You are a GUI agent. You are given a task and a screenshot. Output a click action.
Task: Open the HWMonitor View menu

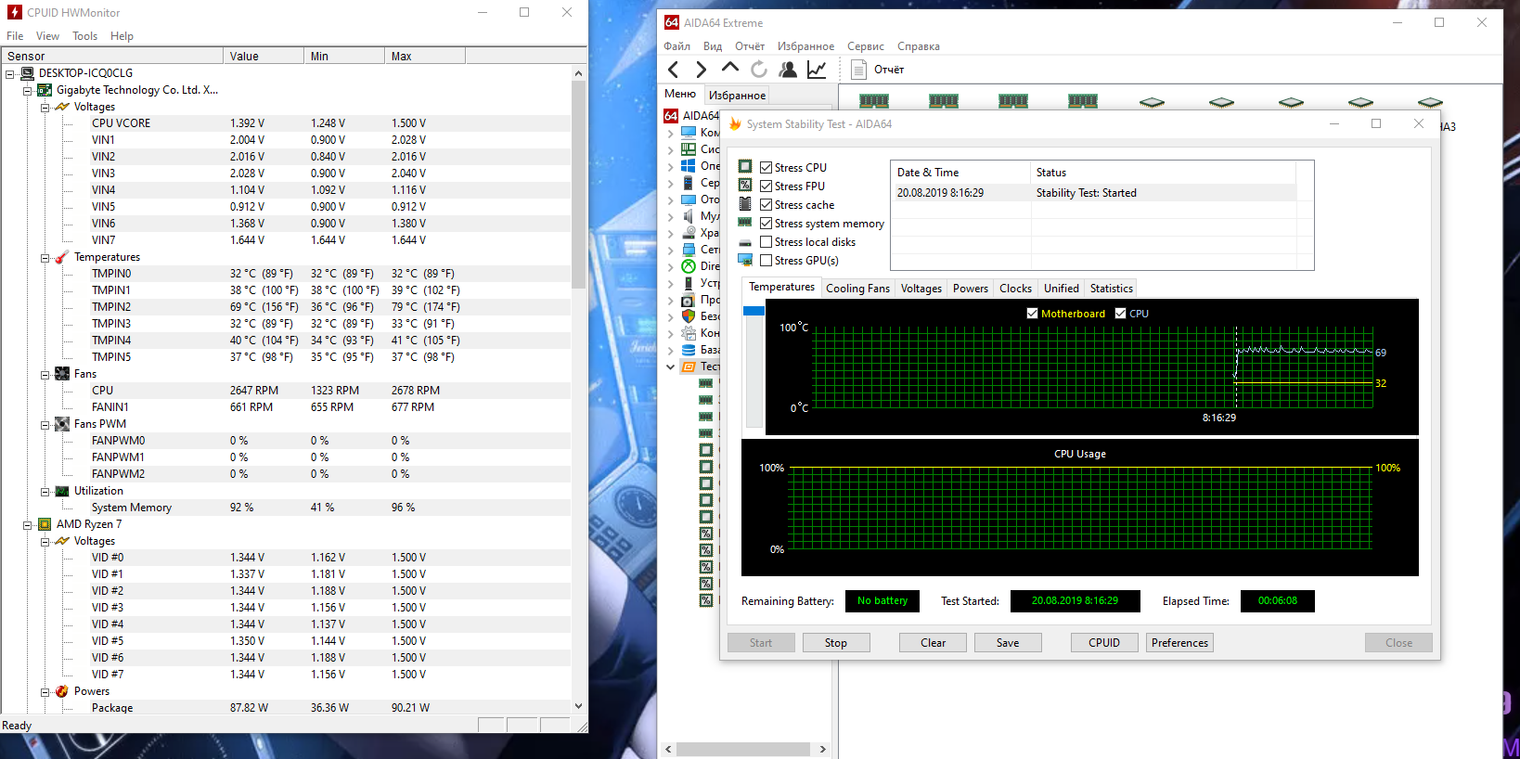47,36
